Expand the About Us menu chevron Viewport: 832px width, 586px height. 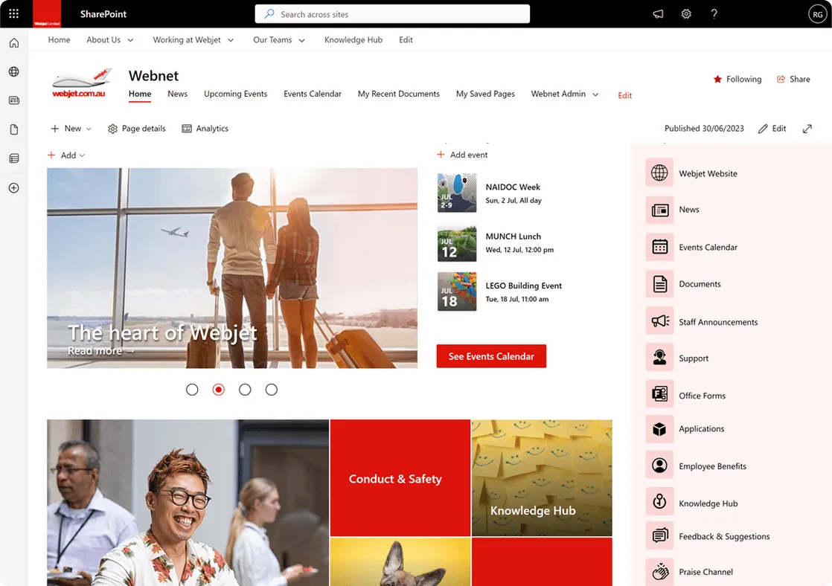click(x=130, y=40)
